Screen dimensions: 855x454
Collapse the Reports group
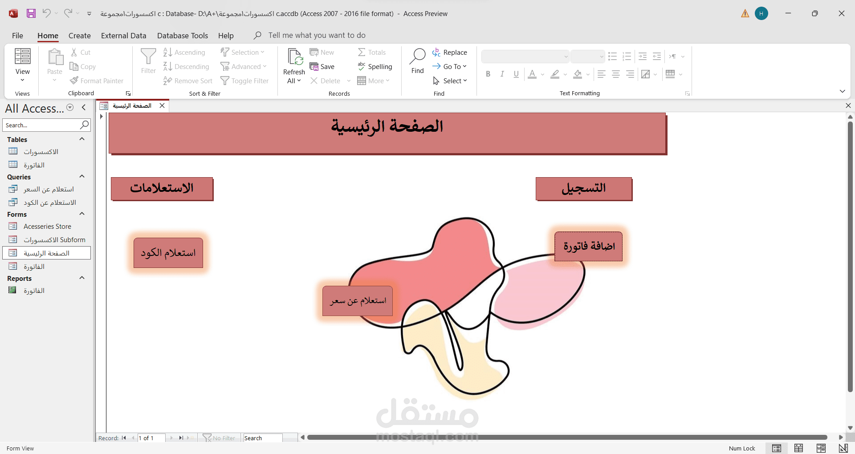pos(82,278)
